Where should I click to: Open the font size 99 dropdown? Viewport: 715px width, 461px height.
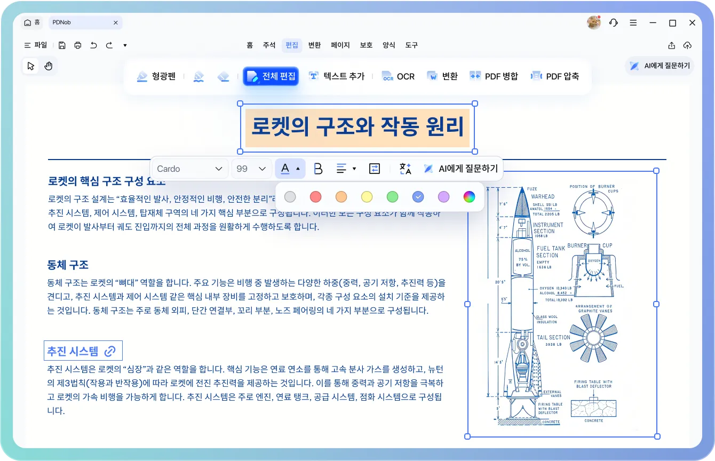(251, 169)
